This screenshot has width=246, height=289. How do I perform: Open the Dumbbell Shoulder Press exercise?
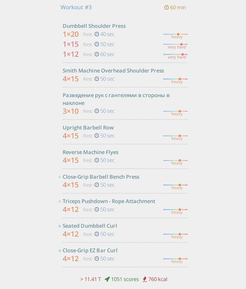[x=94, y=26]
